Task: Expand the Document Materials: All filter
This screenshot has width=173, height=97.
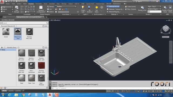Action: click(x=8, y=26)
